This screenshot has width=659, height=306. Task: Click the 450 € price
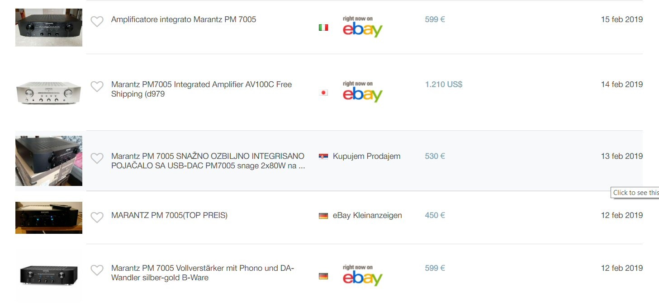(x=435, y=215)
